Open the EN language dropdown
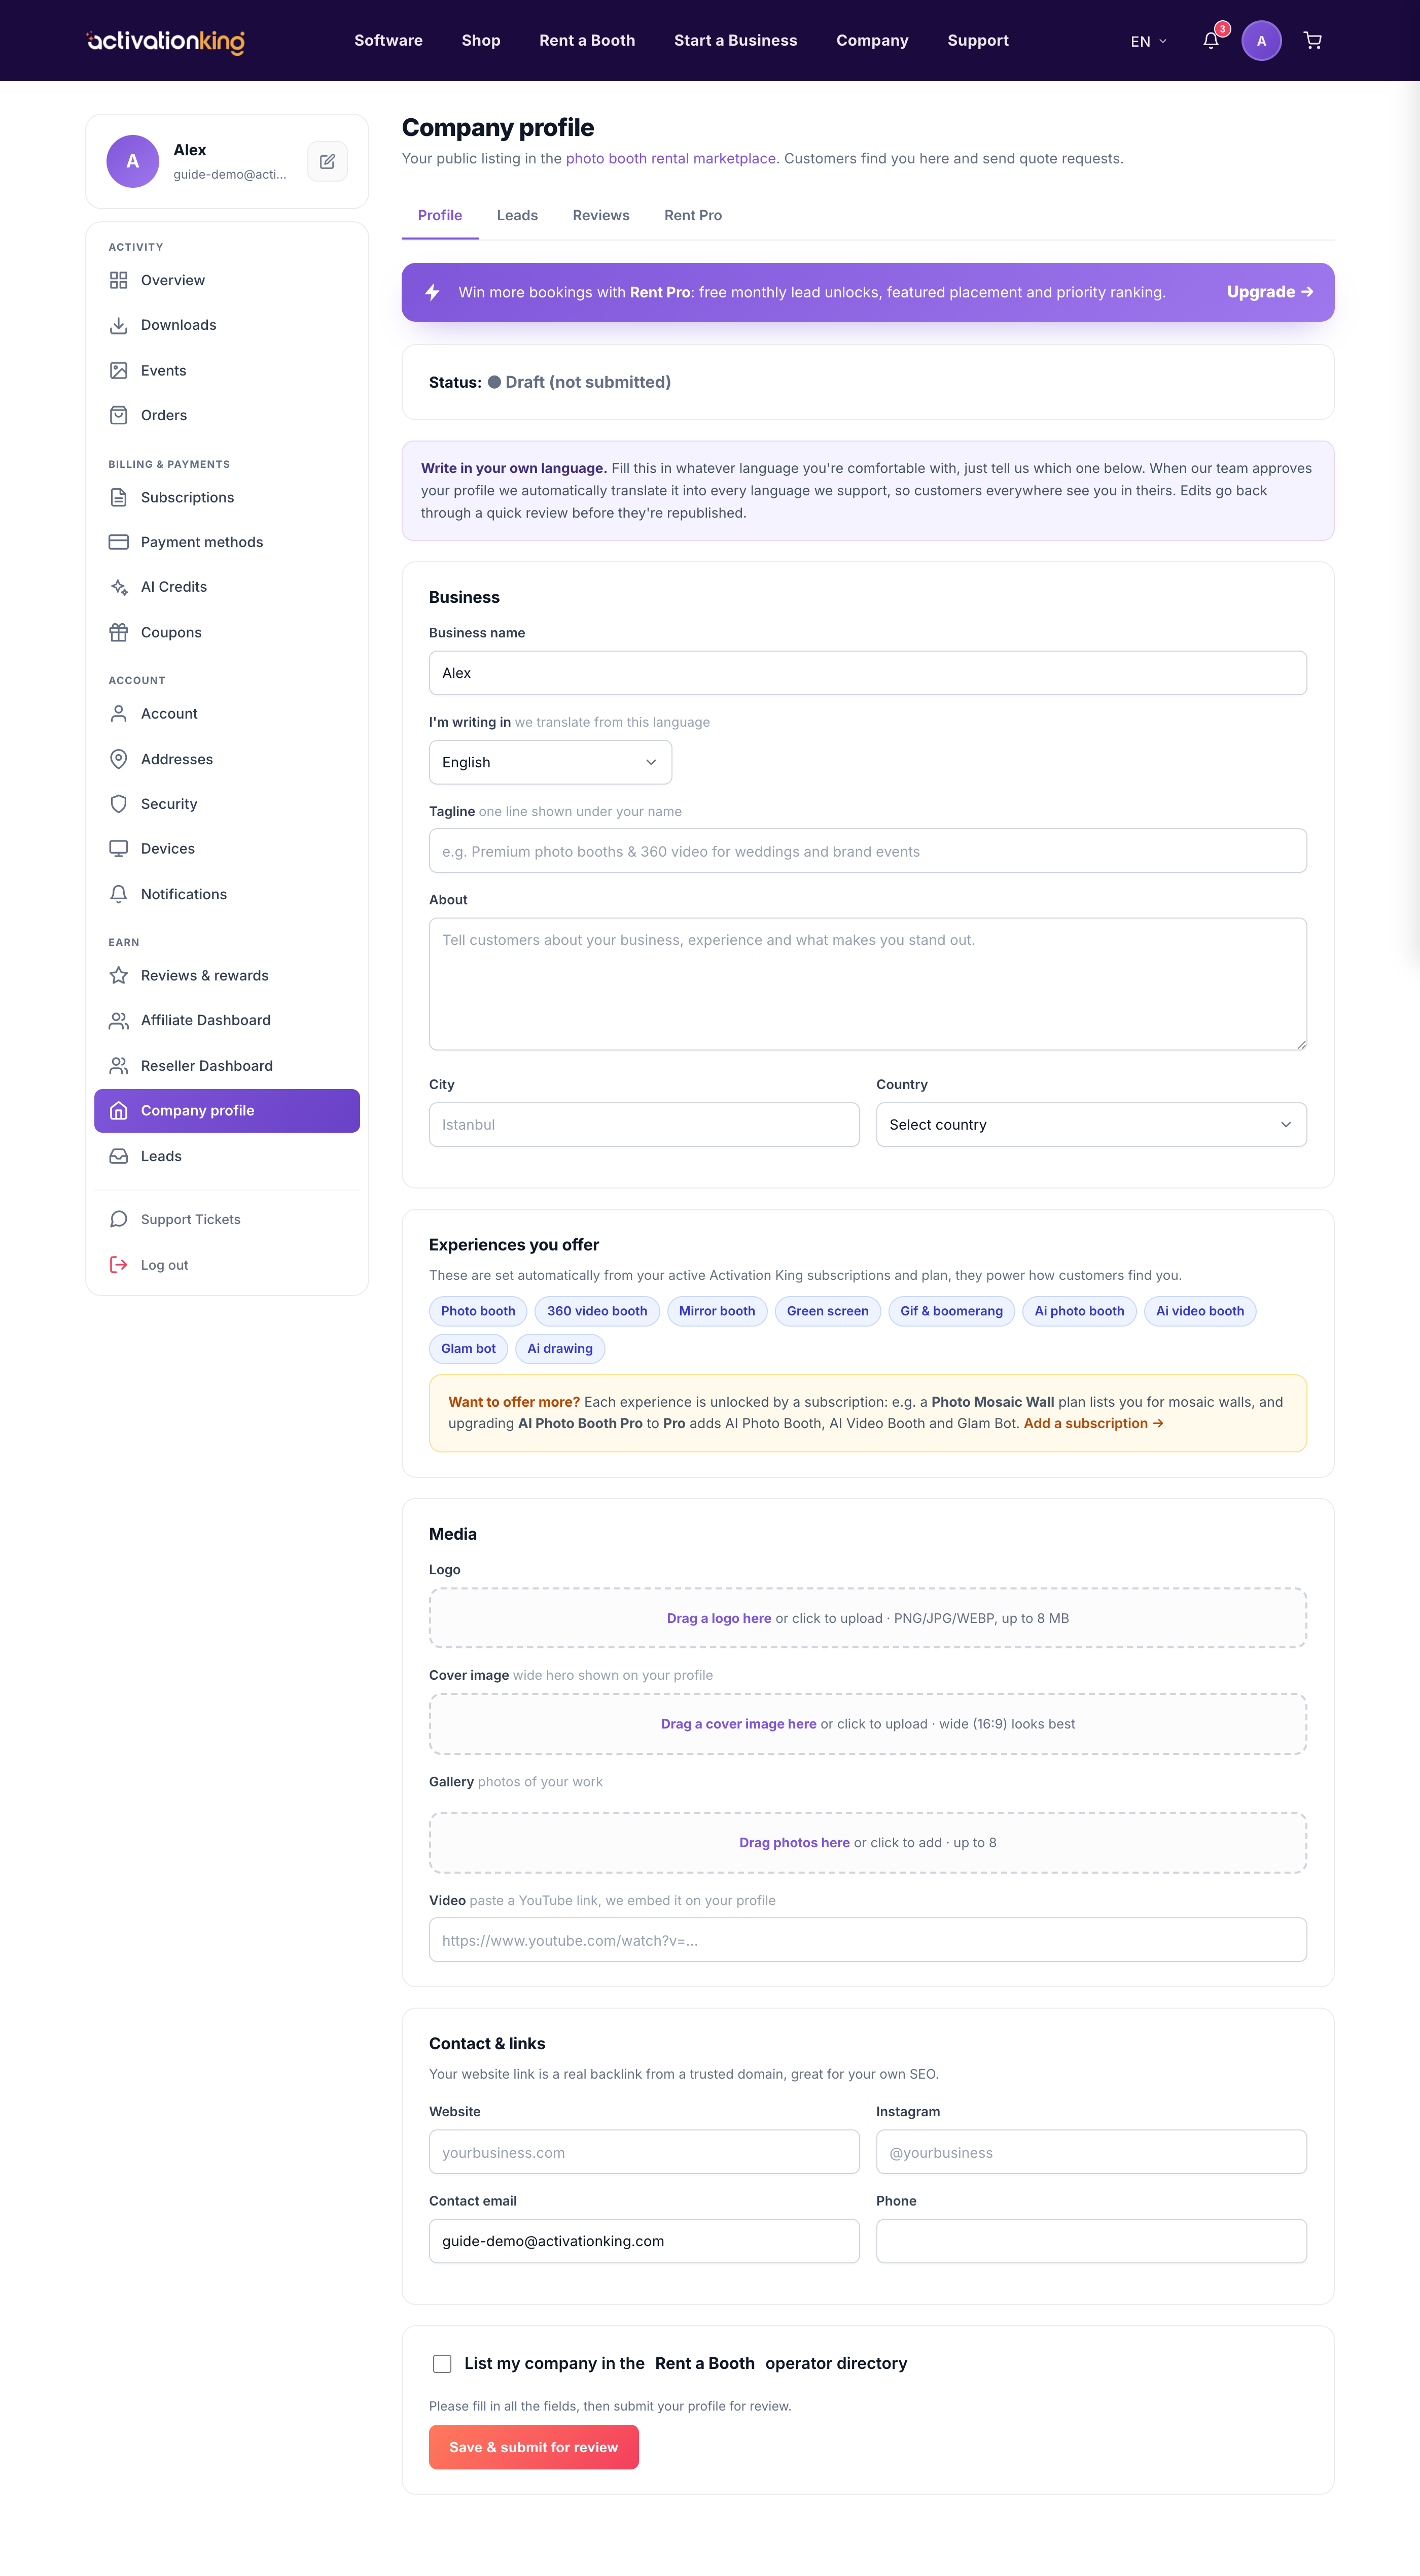 (1148, 41)
